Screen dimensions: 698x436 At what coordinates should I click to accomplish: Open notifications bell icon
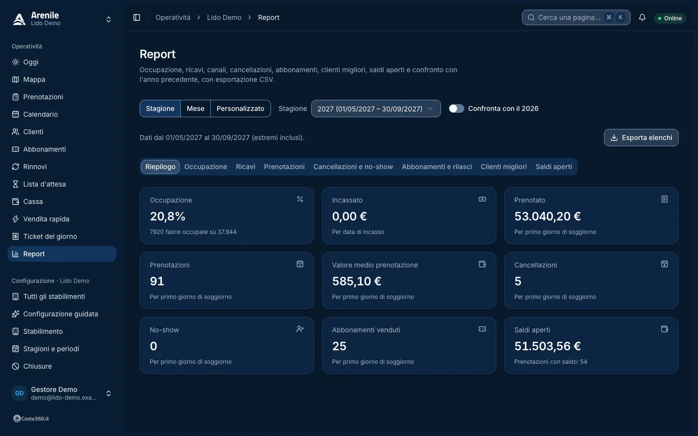coord(642,17)
